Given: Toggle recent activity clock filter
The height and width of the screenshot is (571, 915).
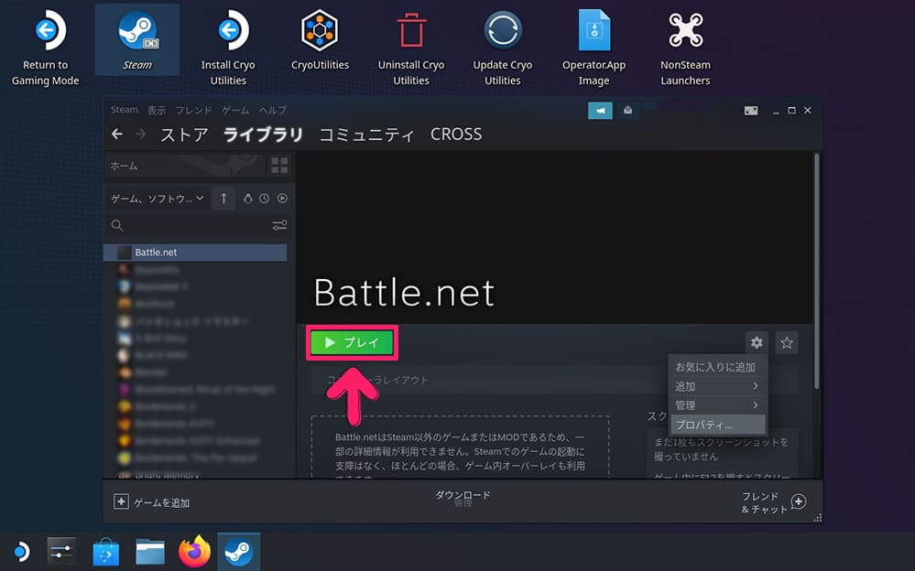Looking at the screenshot, I should (265, 199).
